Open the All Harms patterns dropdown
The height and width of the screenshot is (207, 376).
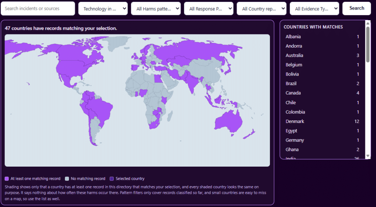(156, 9)
